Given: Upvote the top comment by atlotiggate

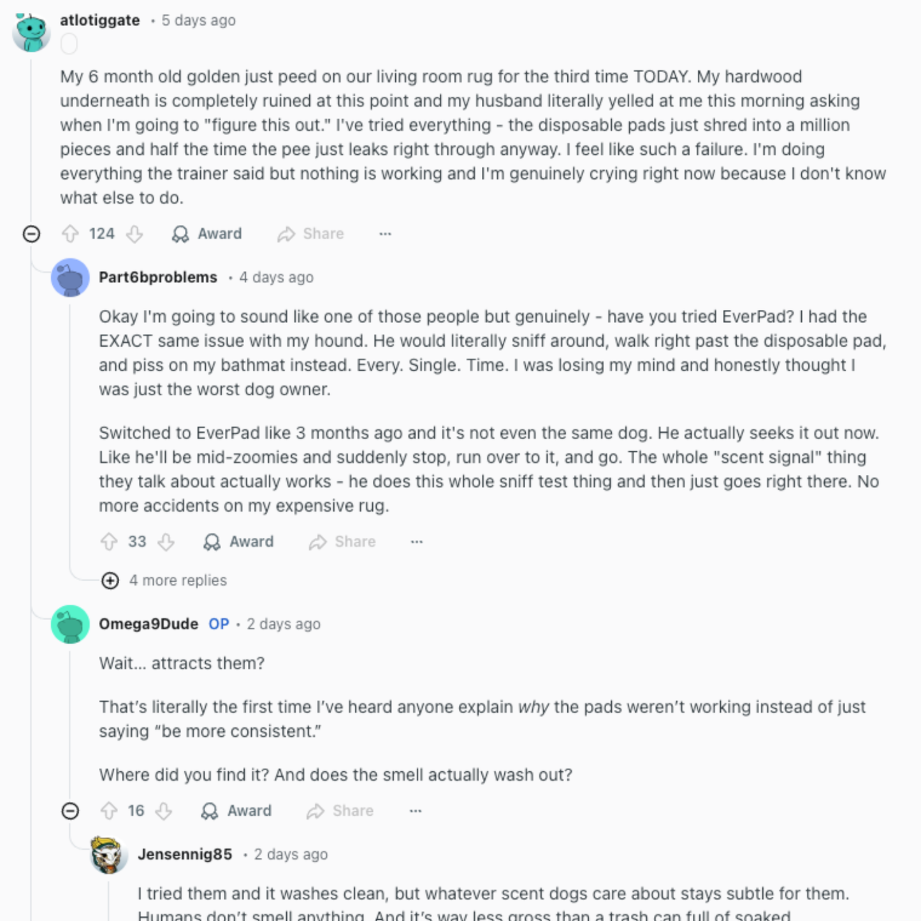Looking at the screenshot, I should point(72,233).
